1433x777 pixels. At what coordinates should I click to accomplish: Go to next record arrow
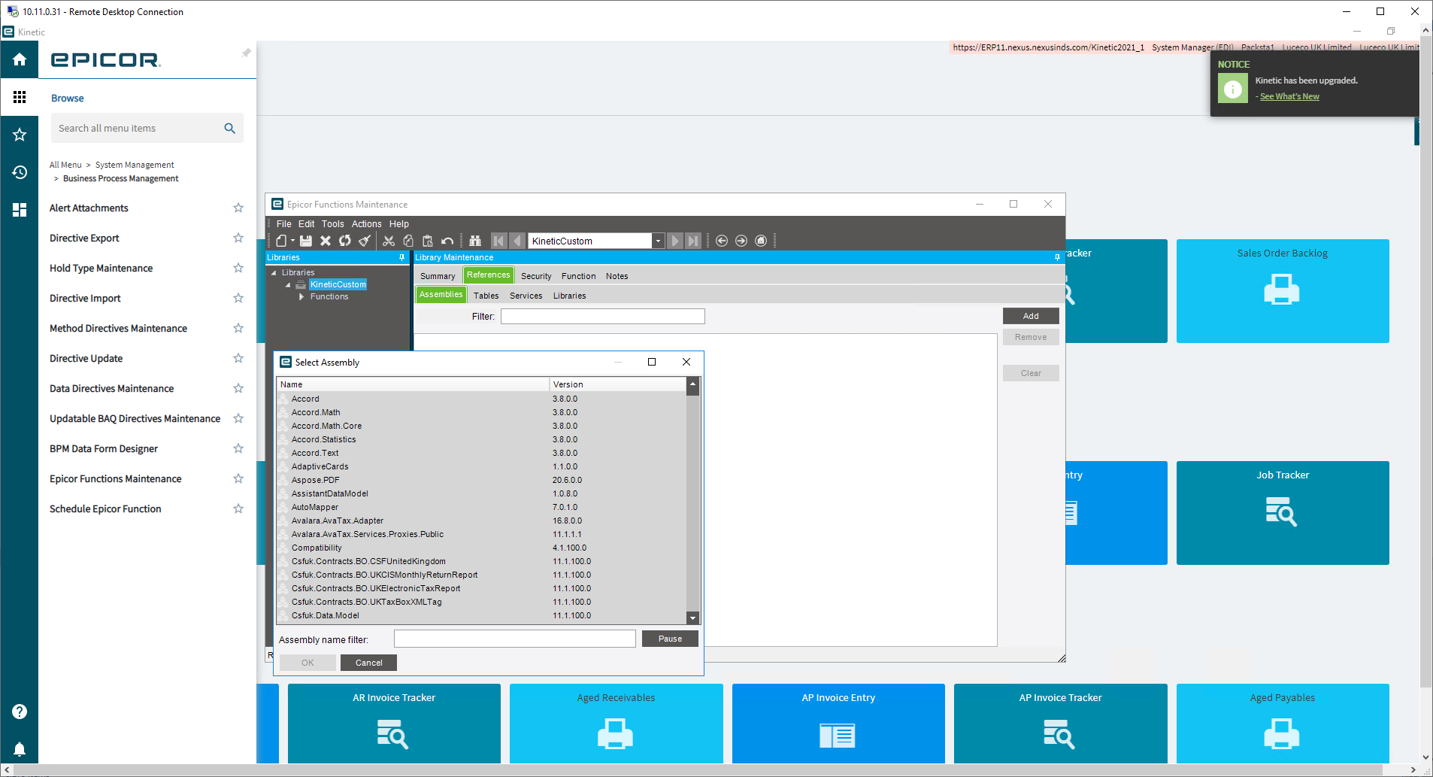click(674, 241)
